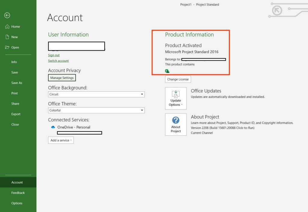Click the Home icon in sidebar
This screenshot has width=308, height=212.
[x=7, y=27]
